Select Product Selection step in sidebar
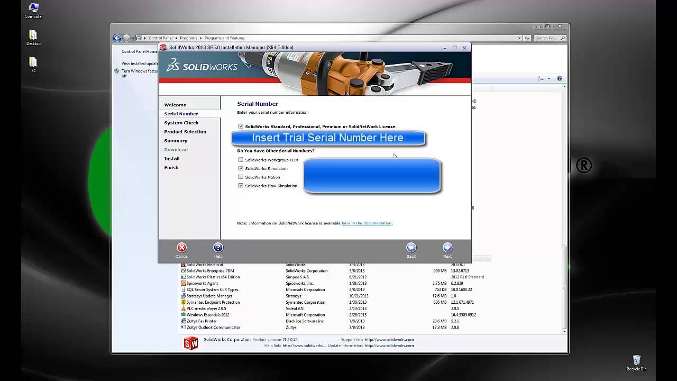This screenshot has width=677, height=381. point(185,132)
